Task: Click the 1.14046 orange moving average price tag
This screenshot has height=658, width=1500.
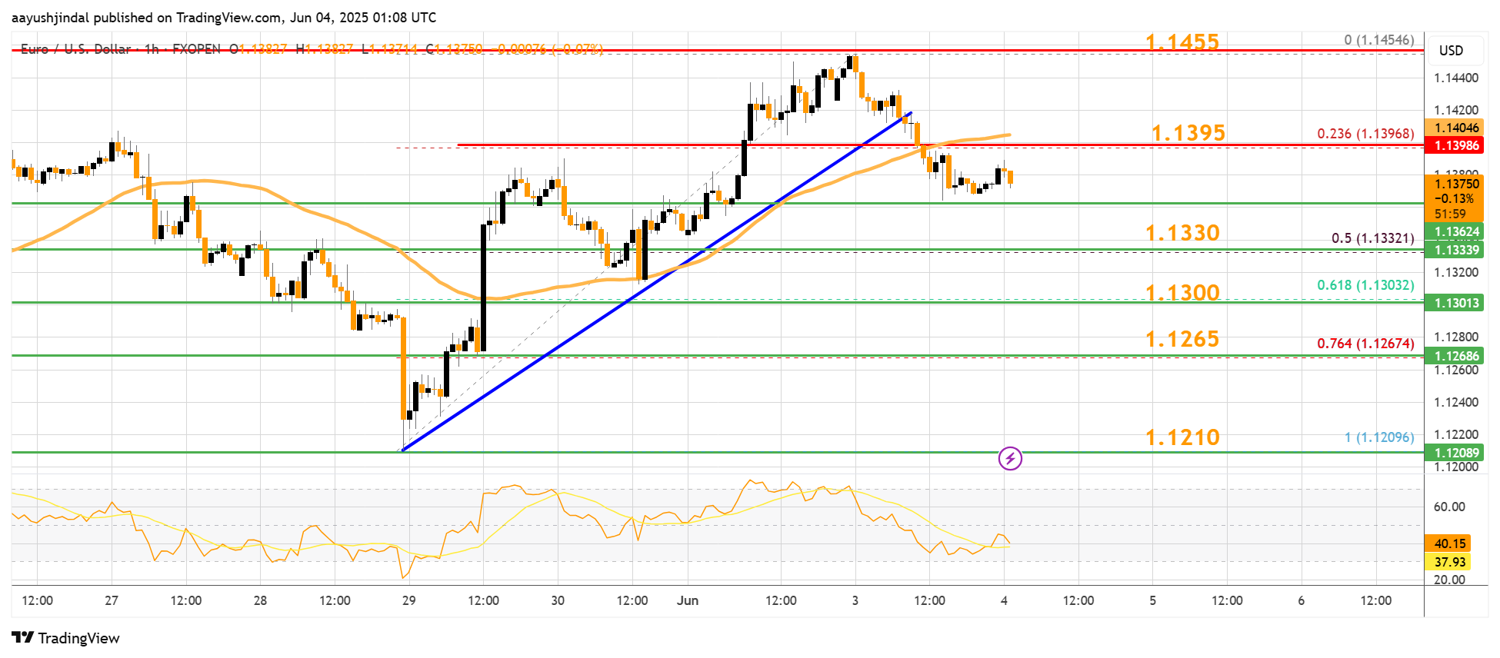Action: (x=1455, y=128)
